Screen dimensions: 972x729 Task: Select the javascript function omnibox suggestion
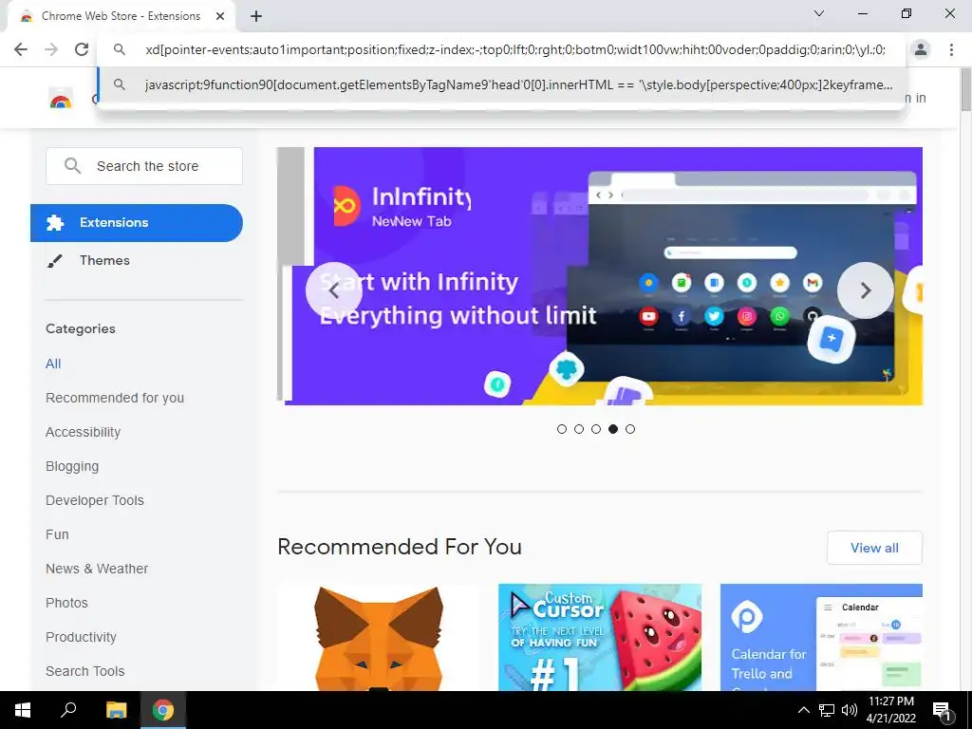tap(502, 84)
